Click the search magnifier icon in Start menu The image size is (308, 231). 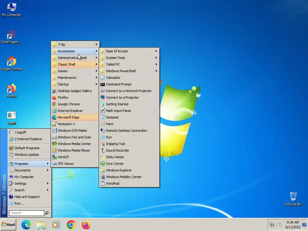[x=47, y=213]
